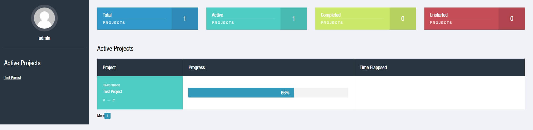This screenshot has height=130, width=533.
Task: Click the Unstarted projects count of 0
Action: point(512,19)
